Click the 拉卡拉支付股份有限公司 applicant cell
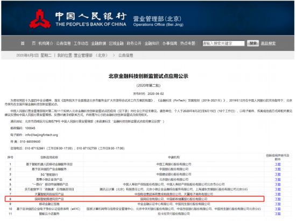 pyautogui.click(x=174, y=213)
